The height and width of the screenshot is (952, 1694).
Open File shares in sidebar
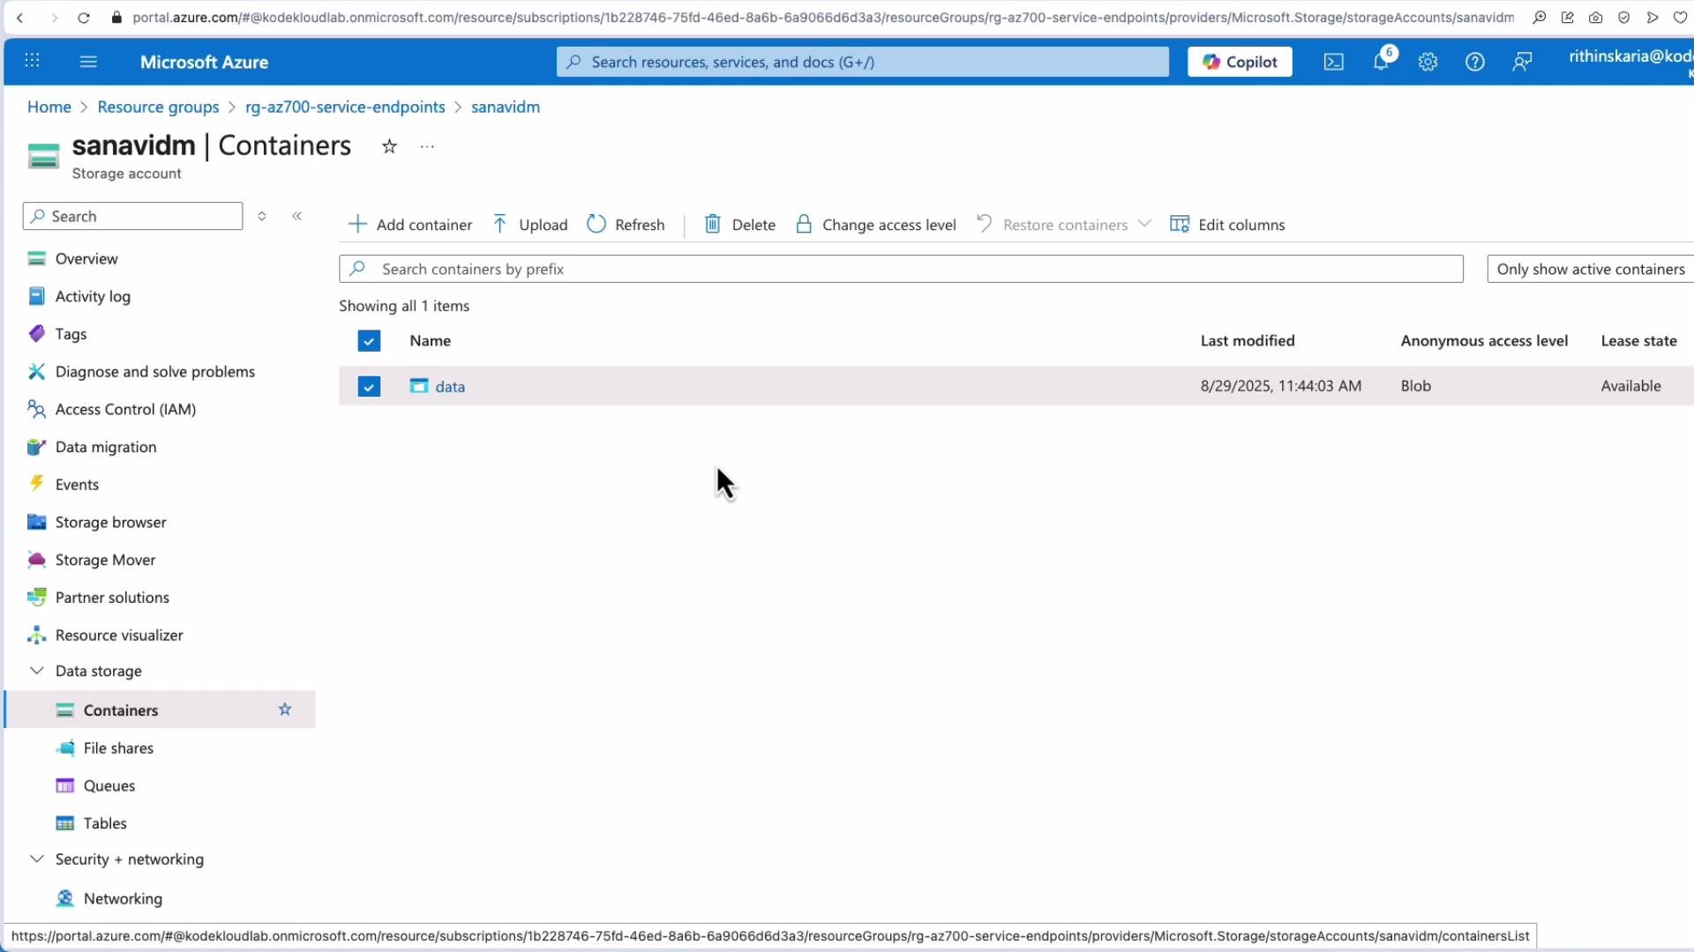(118, 748)
